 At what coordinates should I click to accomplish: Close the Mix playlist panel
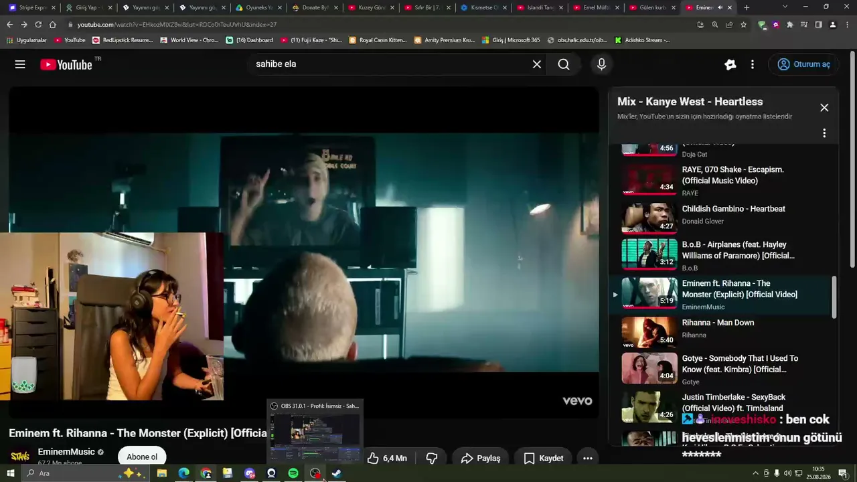click(x=824, y=108)
